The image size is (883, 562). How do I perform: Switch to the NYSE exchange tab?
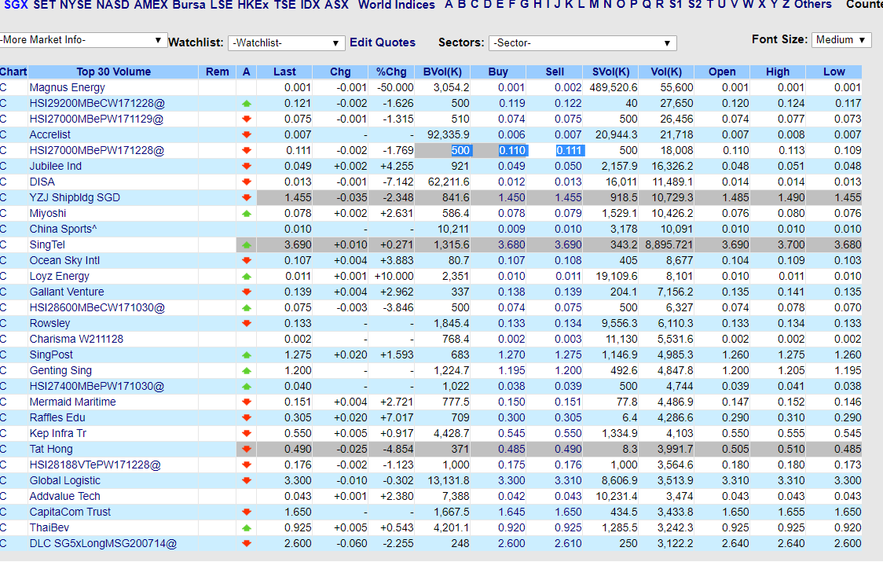pos(75,6)
